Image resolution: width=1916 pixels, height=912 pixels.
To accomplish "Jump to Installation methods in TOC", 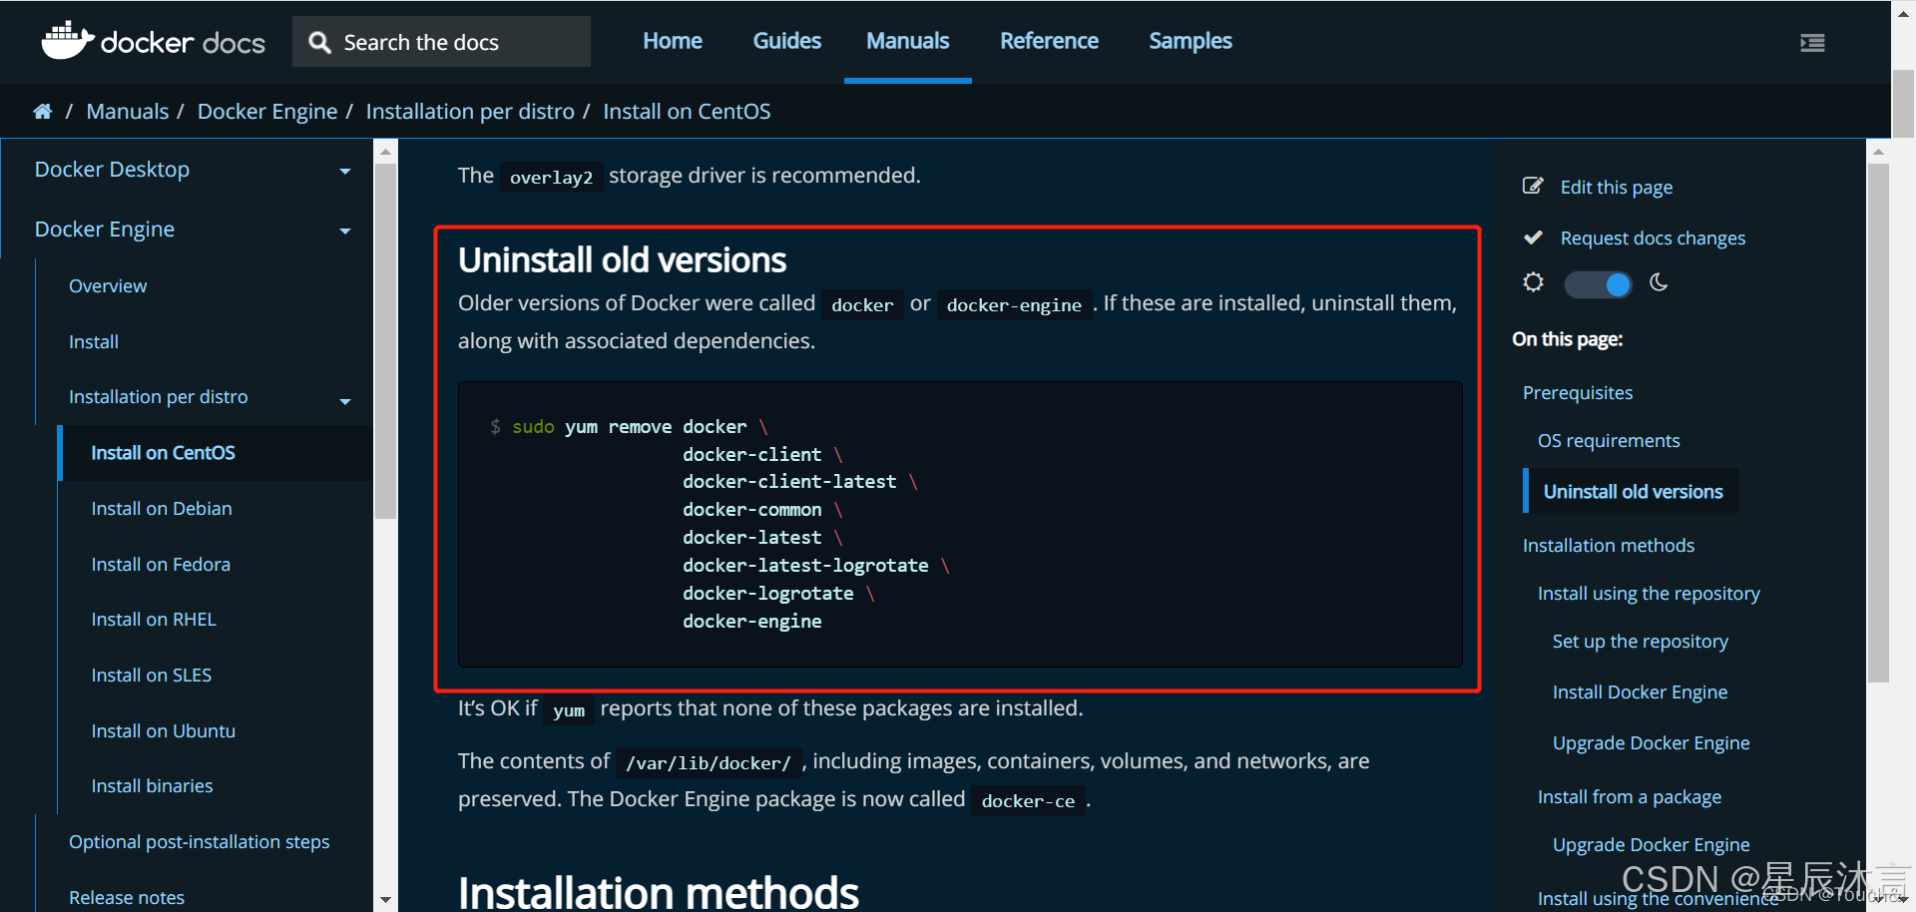I will pyautogui.click(x=1609, y=546).
